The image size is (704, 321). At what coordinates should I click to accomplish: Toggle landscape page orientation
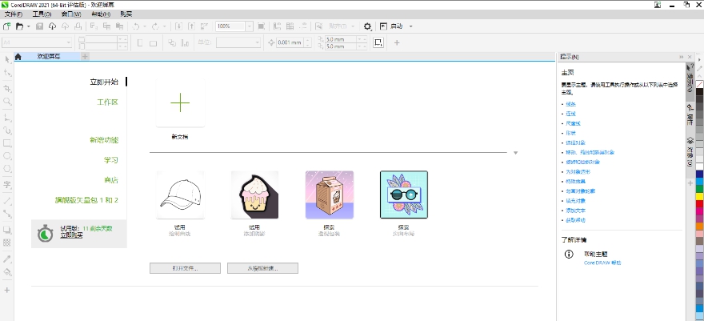pos(153,43)
